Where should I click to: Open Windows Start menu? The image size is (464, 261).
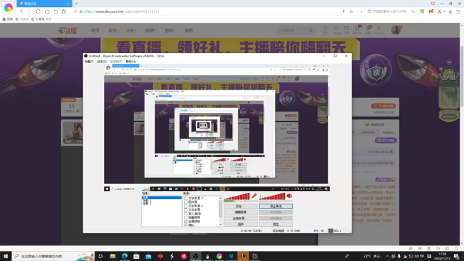click(5, 256)
